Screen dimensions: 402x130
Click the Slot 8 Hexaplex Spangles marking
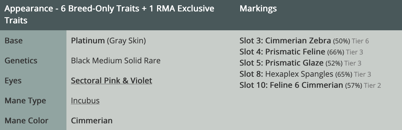pos(286,74)
